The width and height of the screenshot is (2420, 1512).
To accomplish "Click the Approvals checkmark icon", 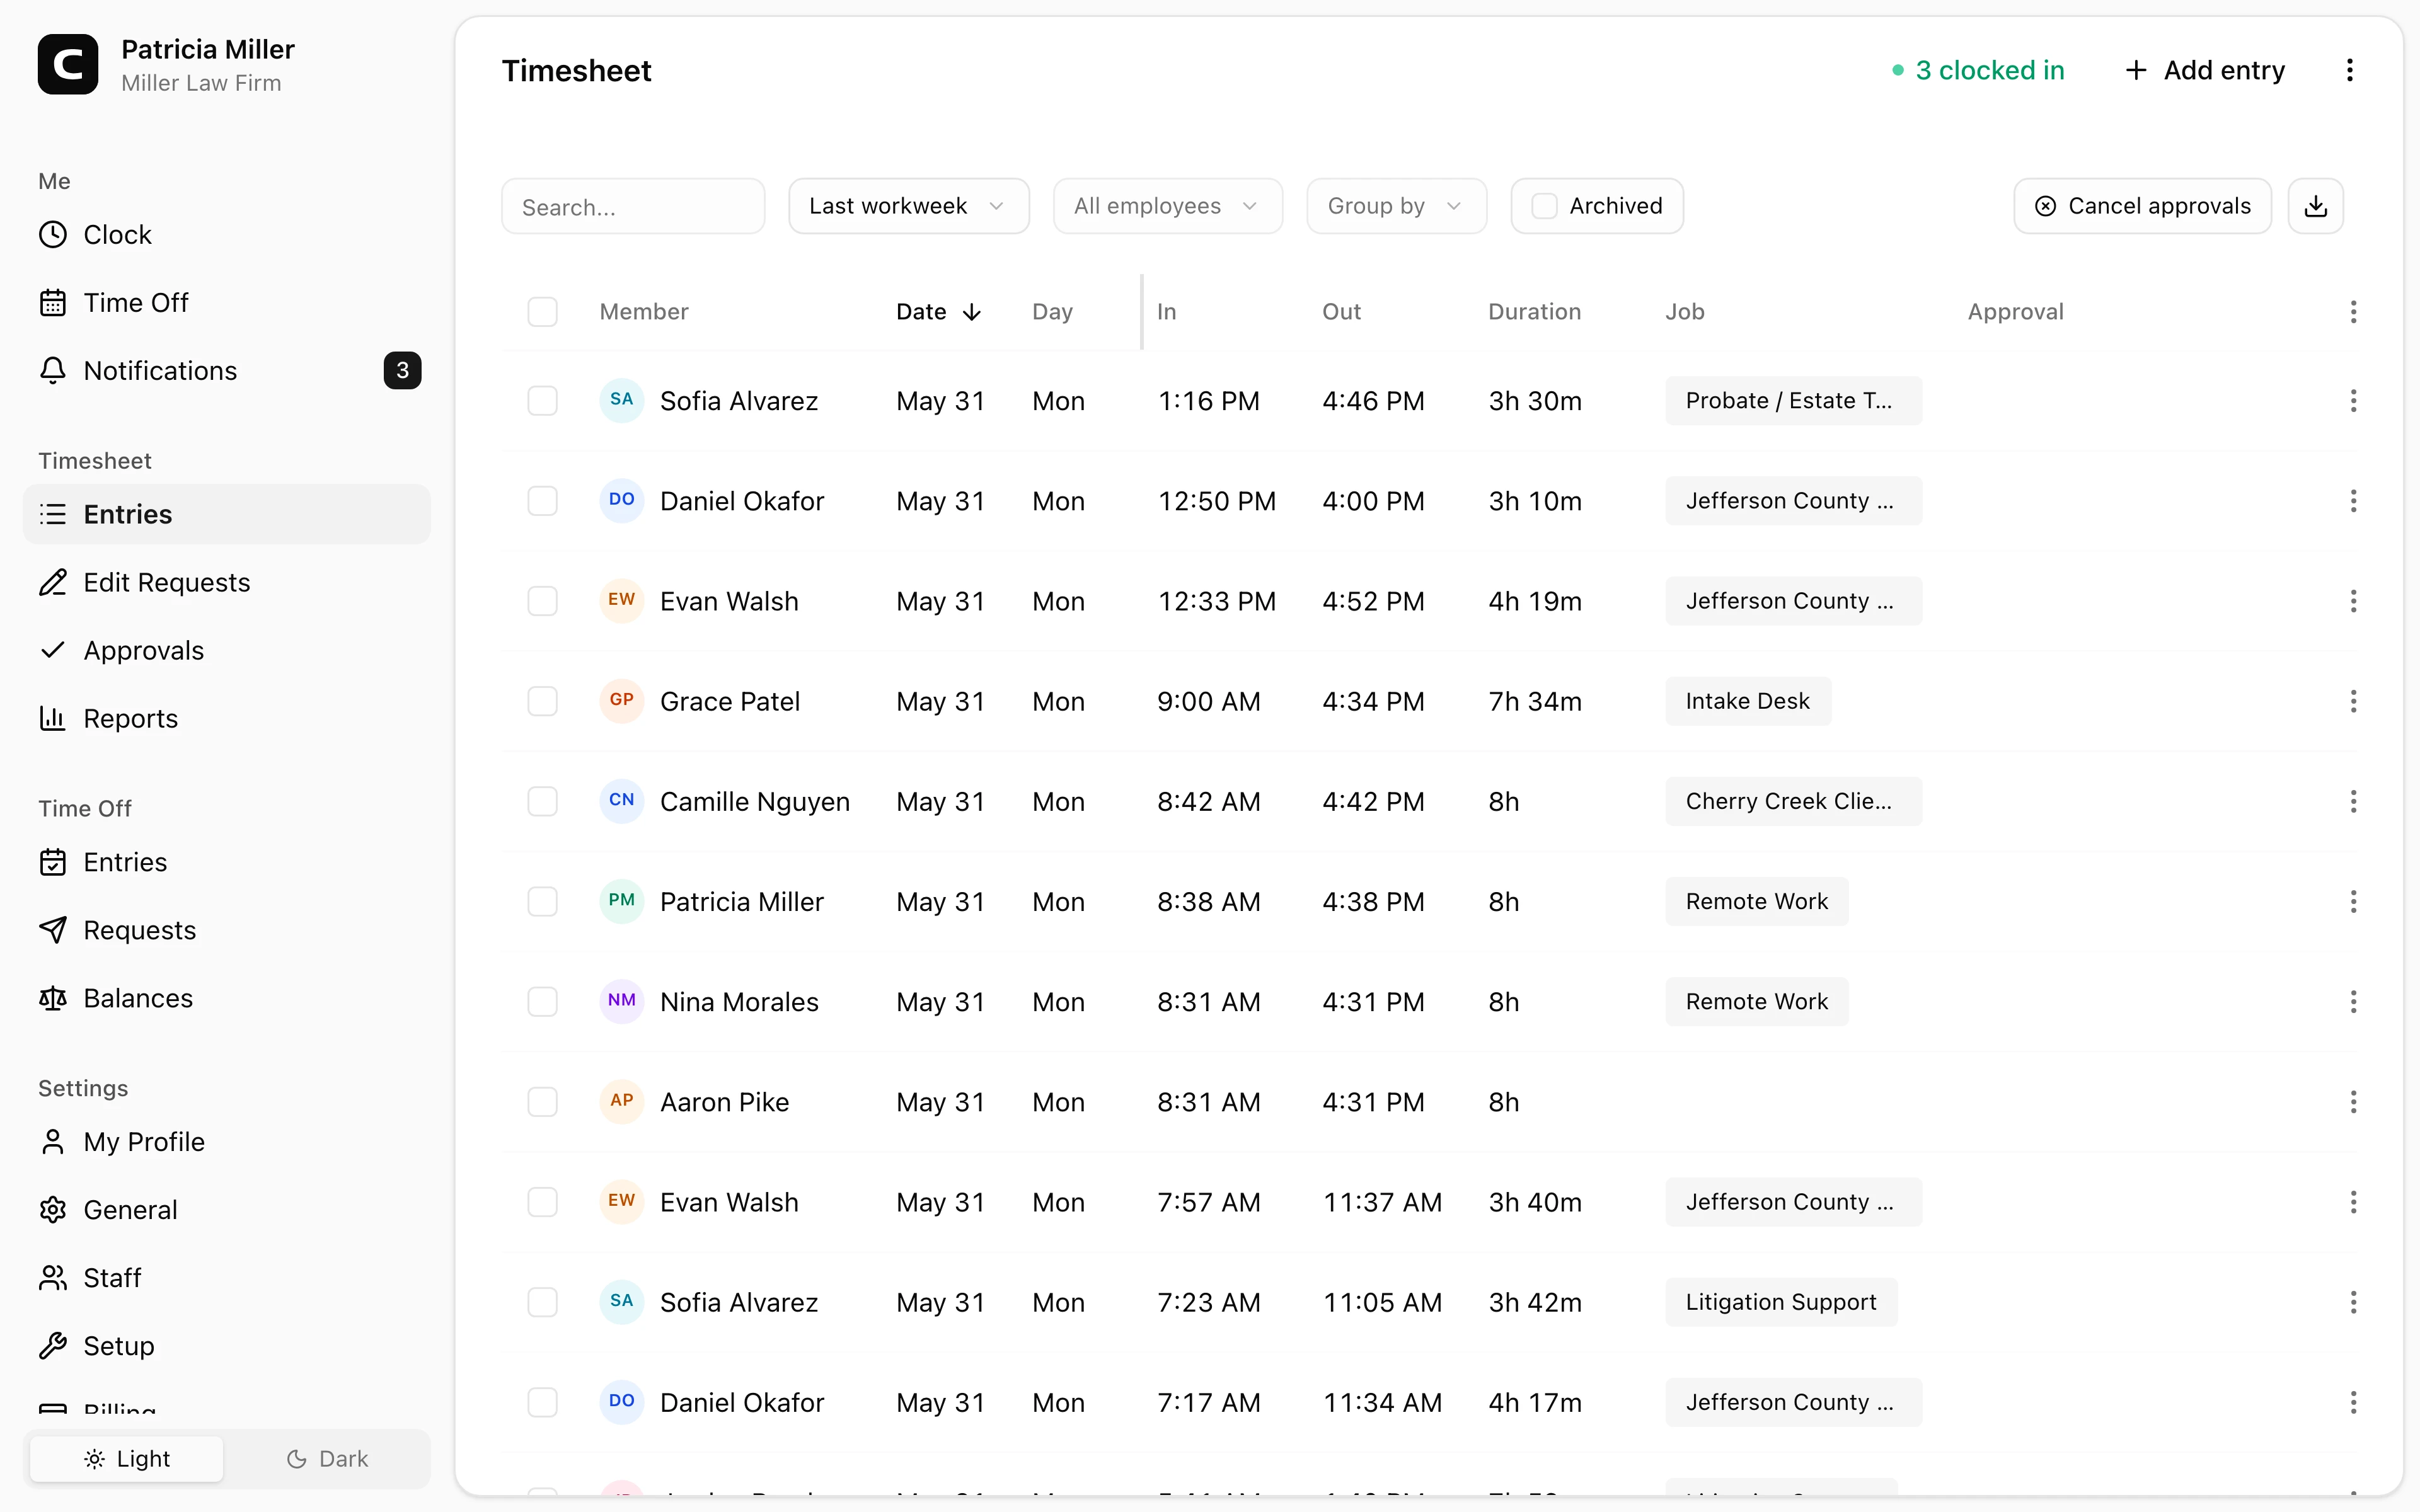I will click(x=53, y=651).
